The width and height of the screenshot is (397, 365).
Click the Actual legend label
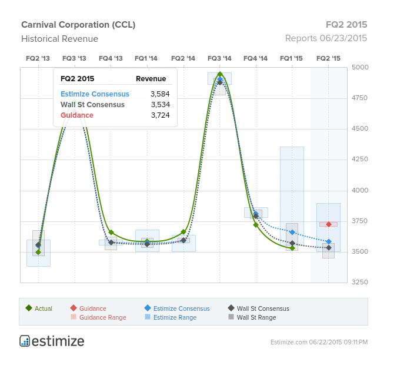coord(44,308)
